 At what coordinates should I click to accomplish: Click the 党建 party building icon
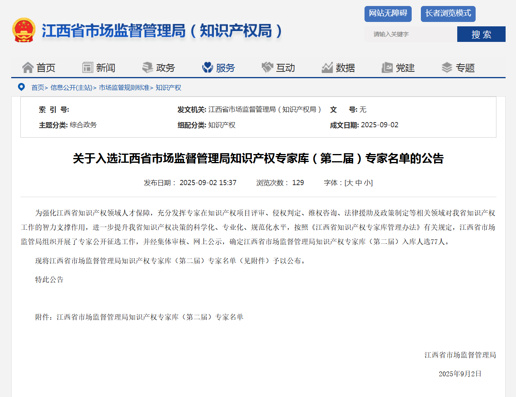click(386, 67)
